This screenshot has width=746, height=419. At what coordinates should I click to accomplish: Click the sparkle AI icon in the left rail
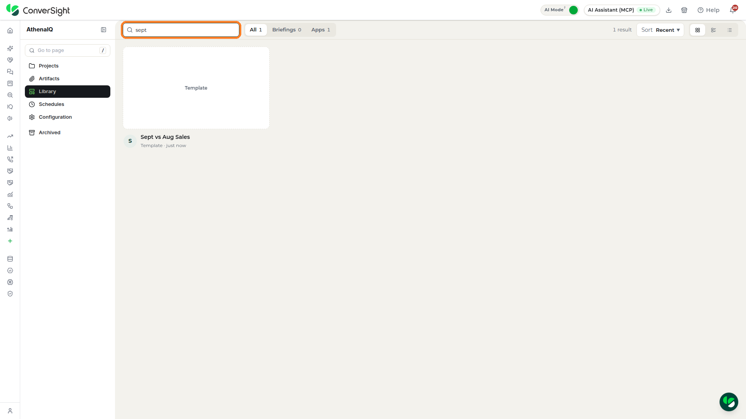[x=10, y=48]
